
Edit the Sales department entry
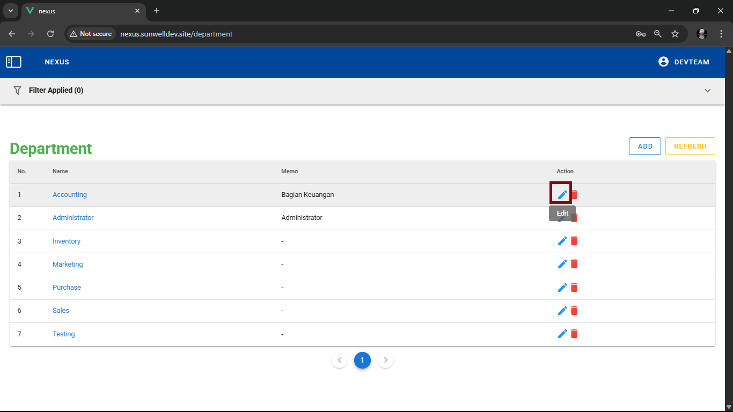click(562, 311)
